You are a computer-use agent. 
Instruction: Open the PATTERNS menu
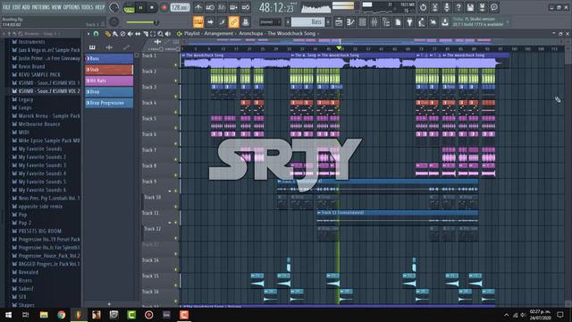(x=40, y=7)
